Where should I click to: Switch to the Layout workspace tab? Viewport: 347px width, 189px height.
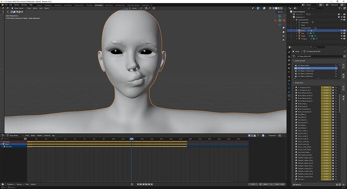39,6
